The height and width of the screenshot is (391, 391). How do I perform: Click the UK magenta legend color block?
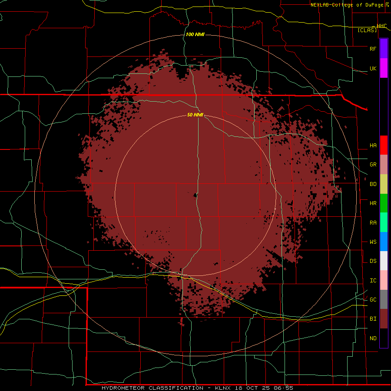coord(384,68)
